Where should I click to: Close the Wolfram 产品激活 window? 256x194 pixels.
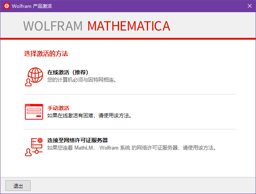tap(249, 6)
